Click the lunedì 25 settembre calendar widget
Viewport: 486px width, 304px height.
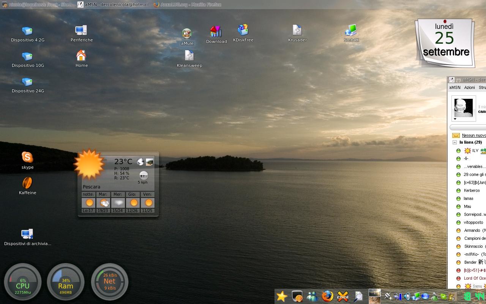tap(445, 43)
